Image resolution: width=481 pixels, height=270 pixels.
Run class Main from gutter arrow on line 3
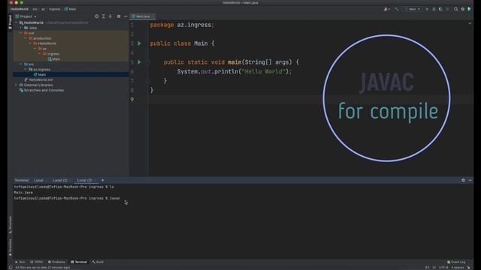pyautogui.click(x=139, y=43)
